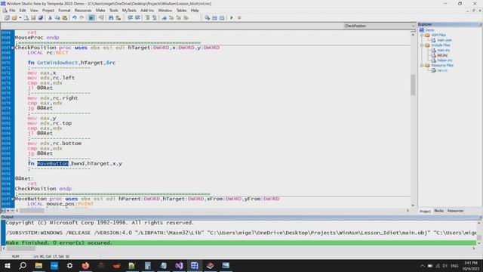483x272 pixels.
Task: Click the Go/Execute play icon
Action: coord(232,18)
